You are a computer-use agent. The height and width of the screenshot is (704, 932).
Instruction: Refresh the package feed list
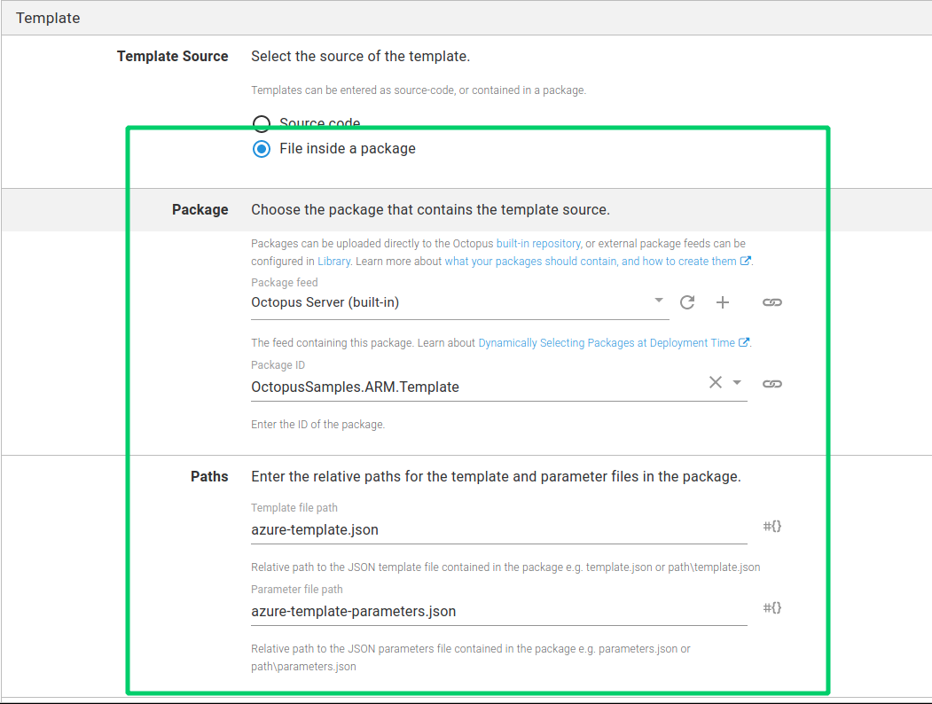[687, 302]
